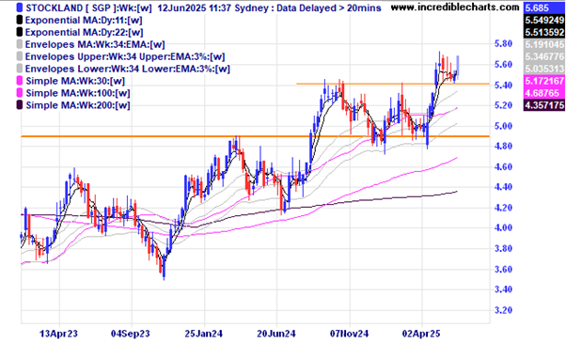Click the 4.20 price axis label

[x=503, y=208]
